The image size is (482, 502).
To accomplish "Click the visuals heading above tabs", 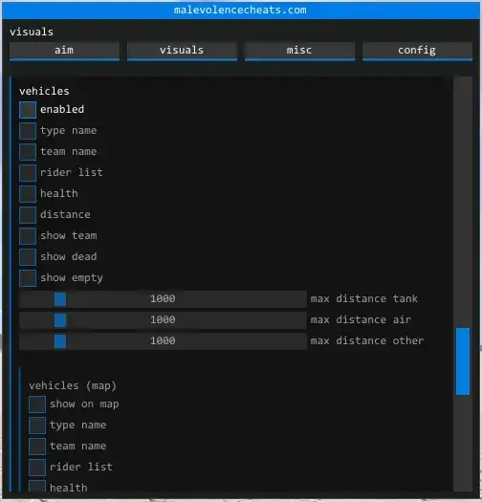I will 32,32.
